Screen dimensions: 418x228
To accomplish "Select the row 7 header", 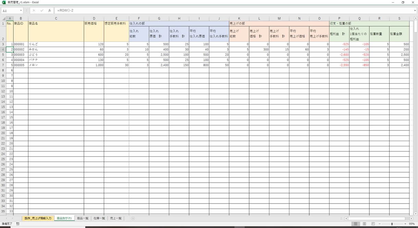I will 3,65.
